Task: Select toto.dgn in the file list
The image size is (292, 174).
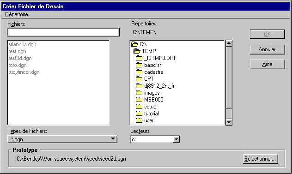Action: point(18,65)
